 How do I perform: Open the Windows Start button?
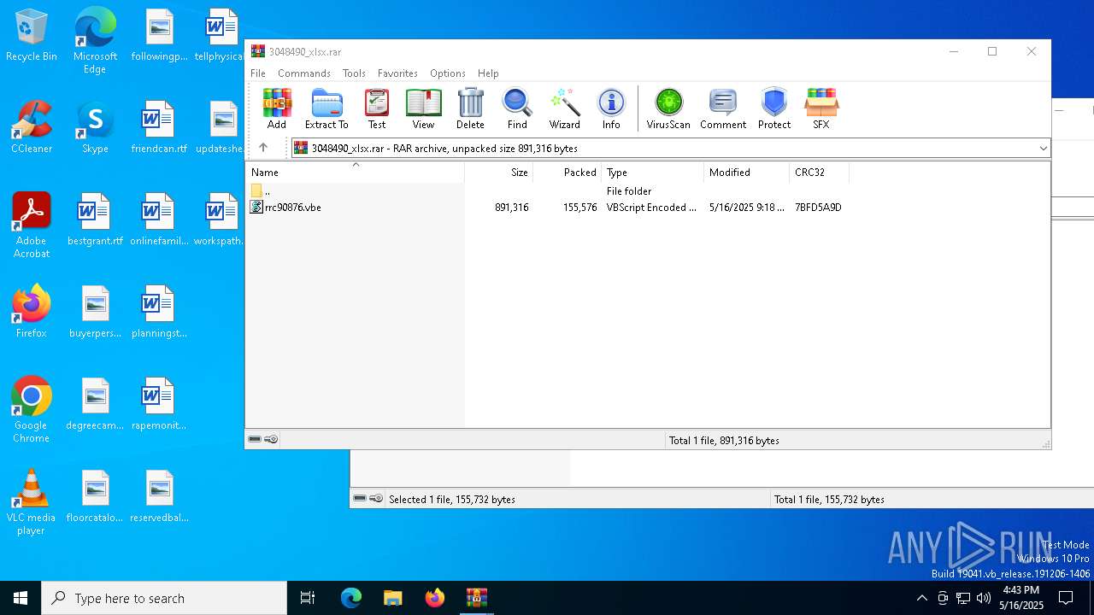[x=21, y=598]
